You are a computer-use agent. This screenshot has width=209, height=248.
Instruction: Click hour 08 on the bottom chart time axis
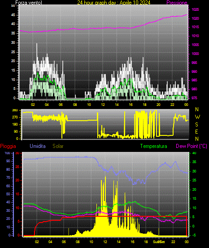click(78, 242)
